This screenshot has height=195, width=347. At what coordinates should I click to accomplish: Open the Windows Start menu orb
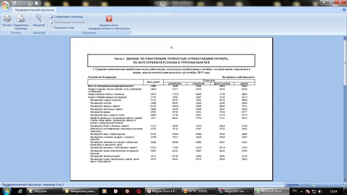pos(6,191)
